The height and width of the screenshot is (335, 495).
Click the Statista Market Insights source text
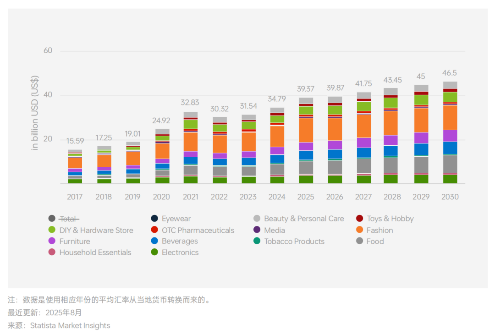tap(70, 325)
